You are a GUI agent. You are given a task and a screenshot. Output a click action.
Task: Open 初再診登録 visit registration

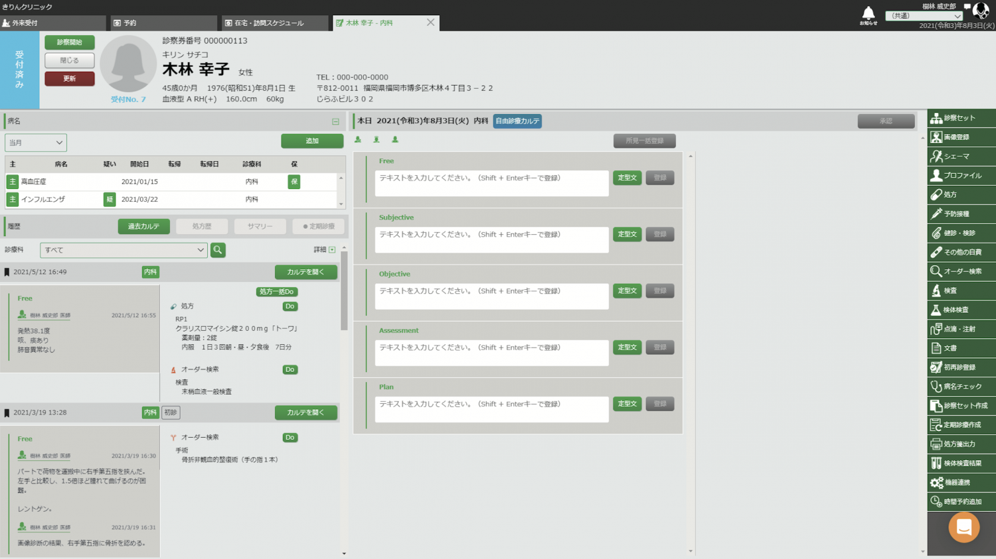click(961, 367)
